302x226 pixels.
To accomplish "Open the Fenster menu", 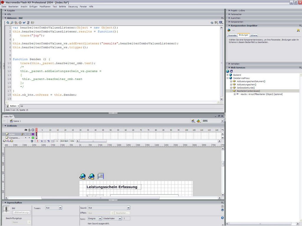I will pos(83,6).
